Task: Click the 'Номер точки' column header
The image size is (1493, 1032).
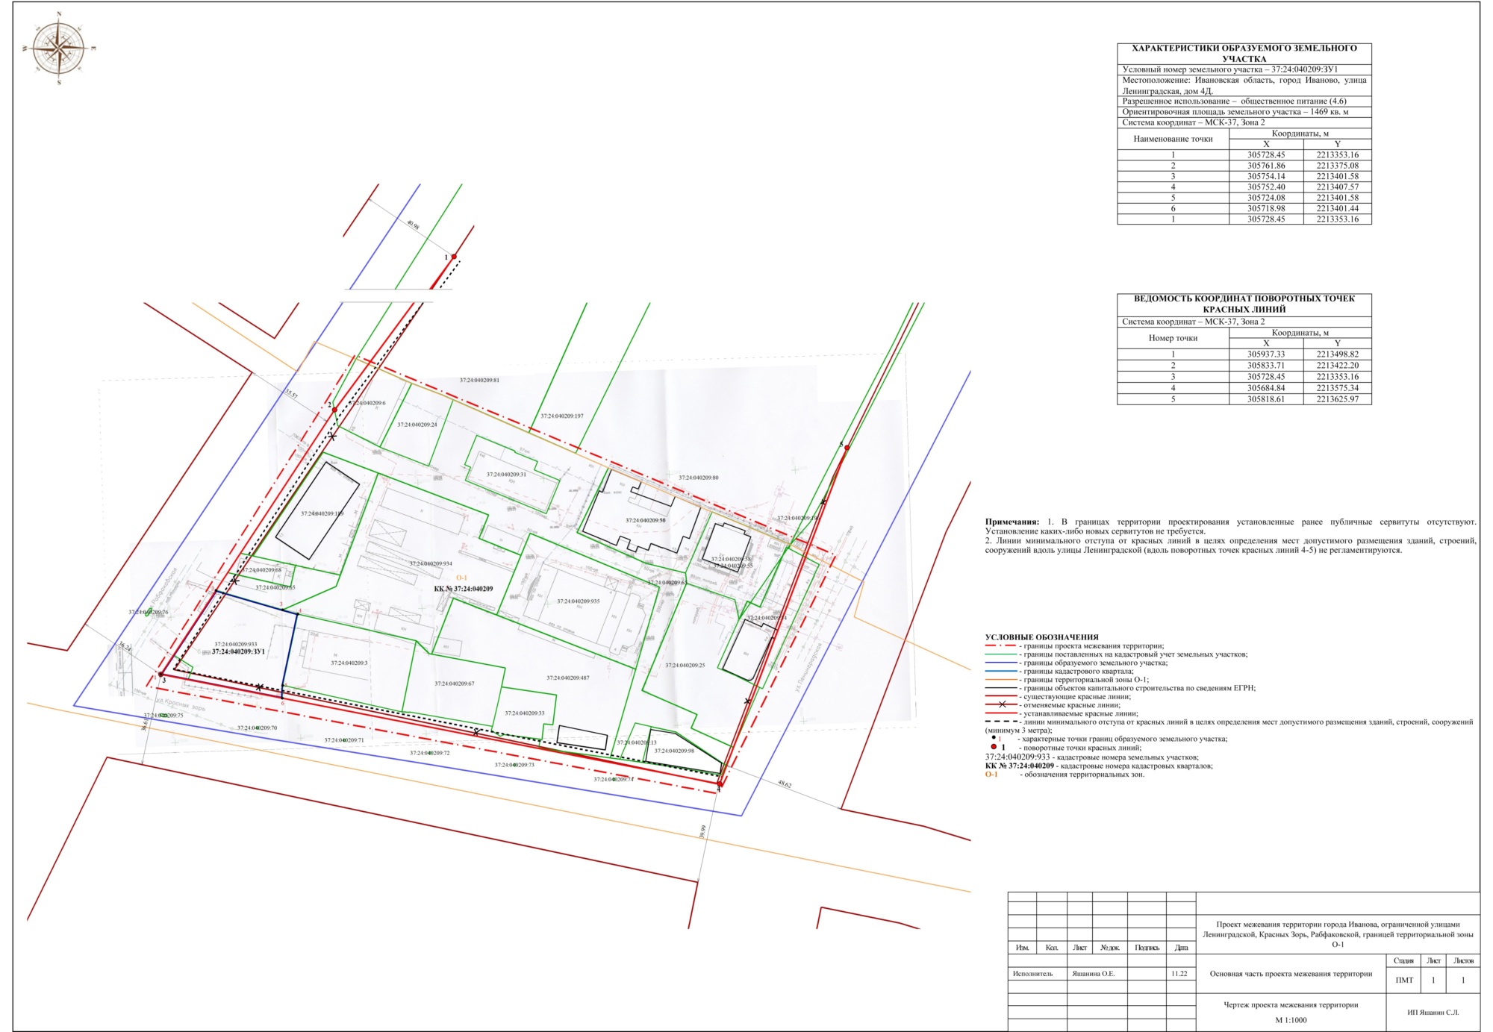Action: tap(1173, 338)
